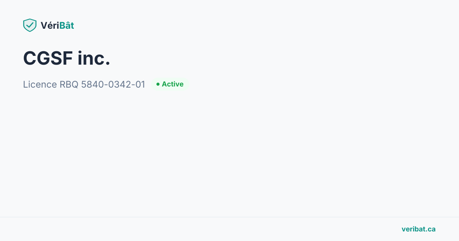Open the VériBât wordmark beside the shield
Image resolution: width=459 pixels, height=241 pixels.
57,25
